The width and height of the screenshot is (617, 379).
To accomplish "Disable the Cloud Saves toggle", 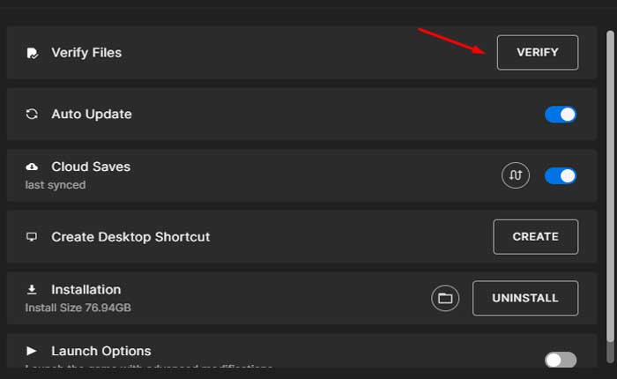I will [561, 175].
